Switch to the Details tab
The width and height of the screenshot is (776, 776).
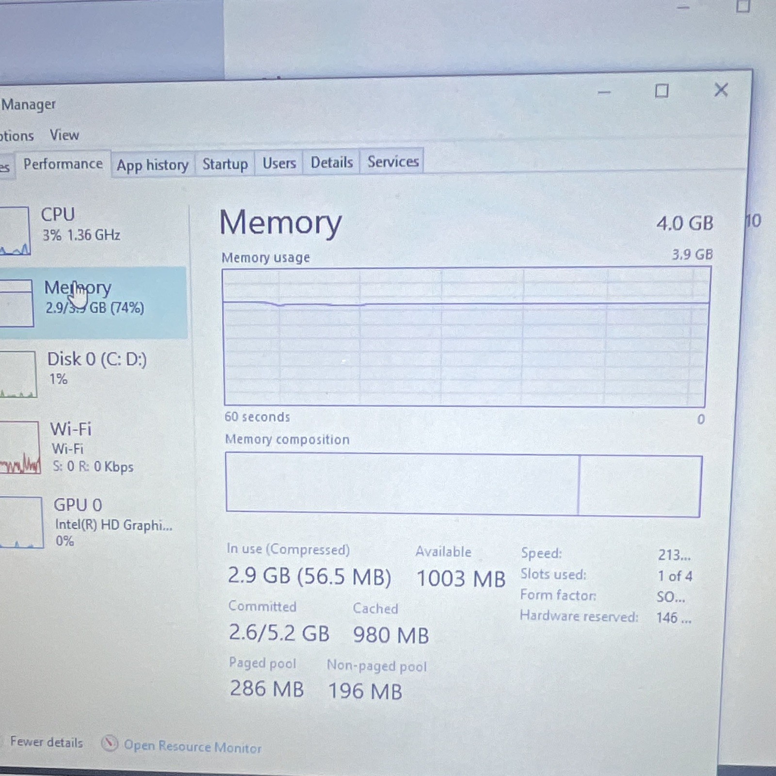coord(332,162)
